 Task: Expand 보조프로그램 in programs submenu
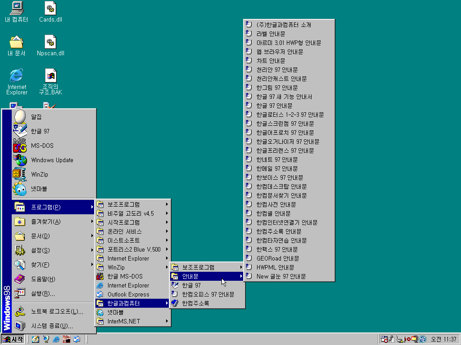click(133, 204)
